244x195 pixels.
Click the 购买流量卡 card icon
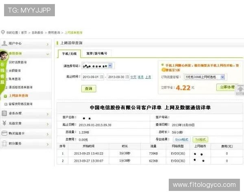coord(4,133)
